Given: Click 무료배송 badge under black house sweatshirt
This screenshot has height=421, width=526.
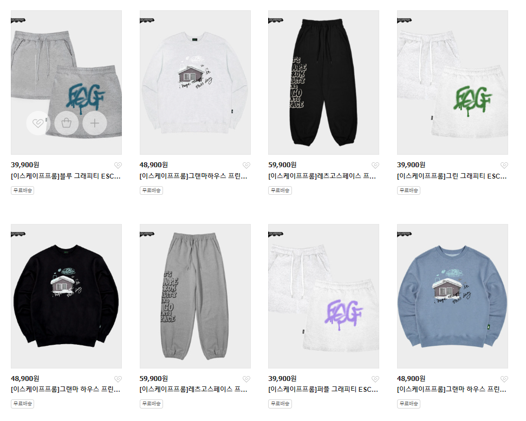Looking at the screenshot, I should pyautogui.click(x=22, y=404).
